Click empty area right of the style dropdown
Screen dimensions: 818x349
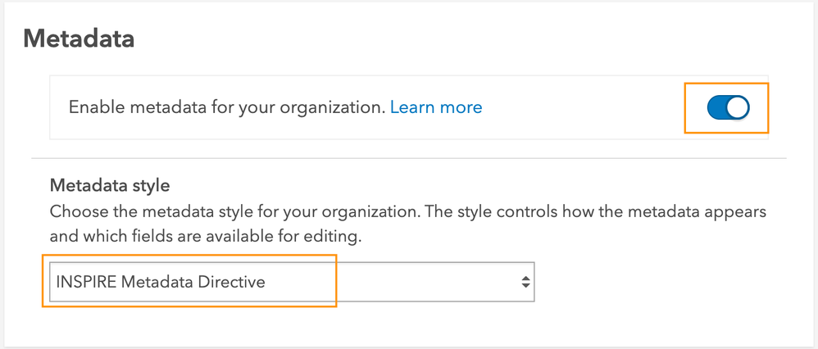pos(656,282)
